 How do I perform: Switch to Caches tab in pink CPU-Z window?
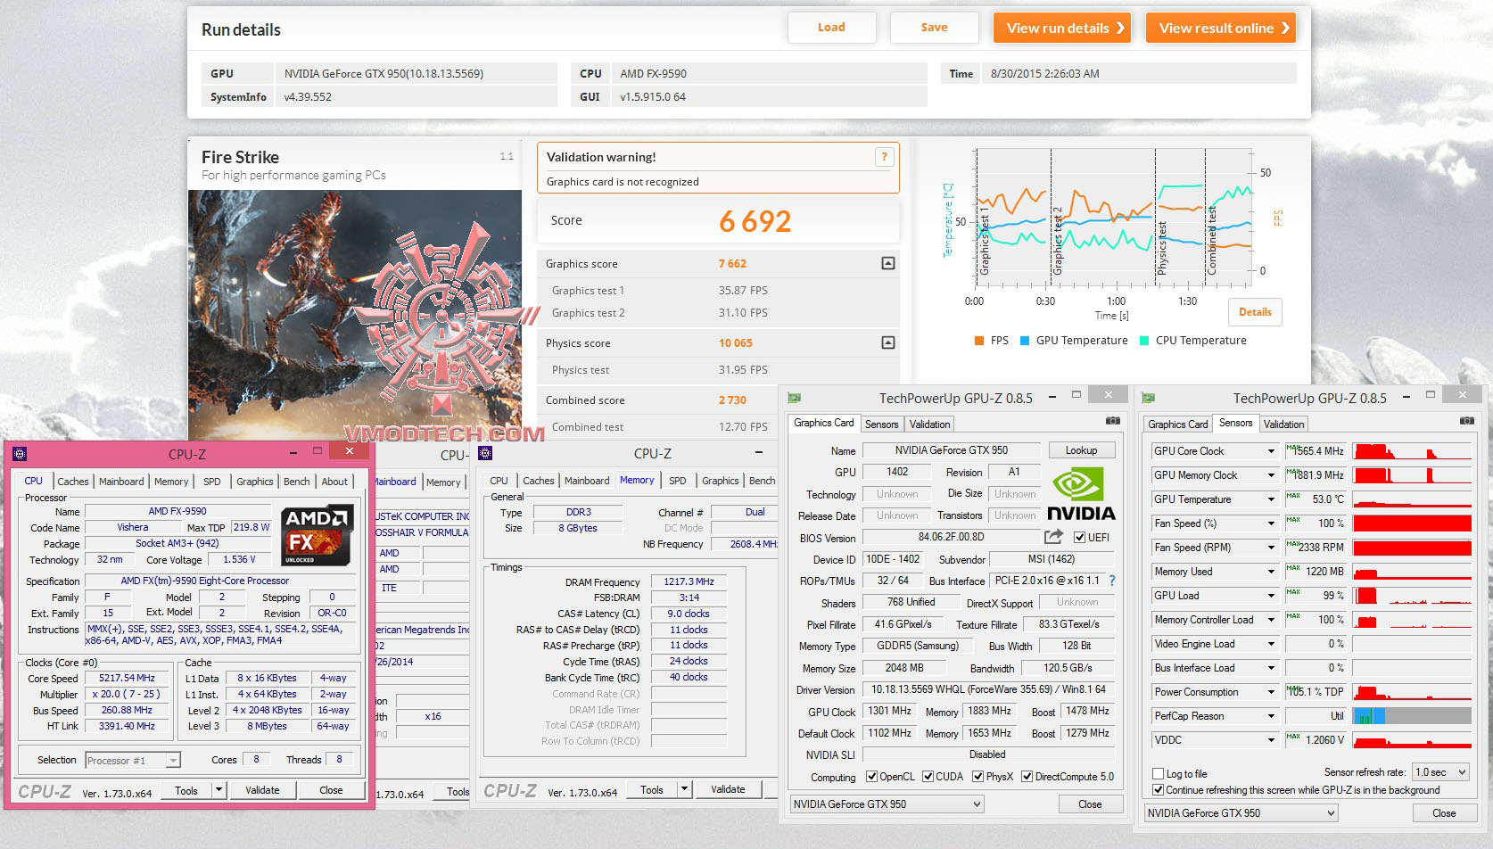pos(72,482)
